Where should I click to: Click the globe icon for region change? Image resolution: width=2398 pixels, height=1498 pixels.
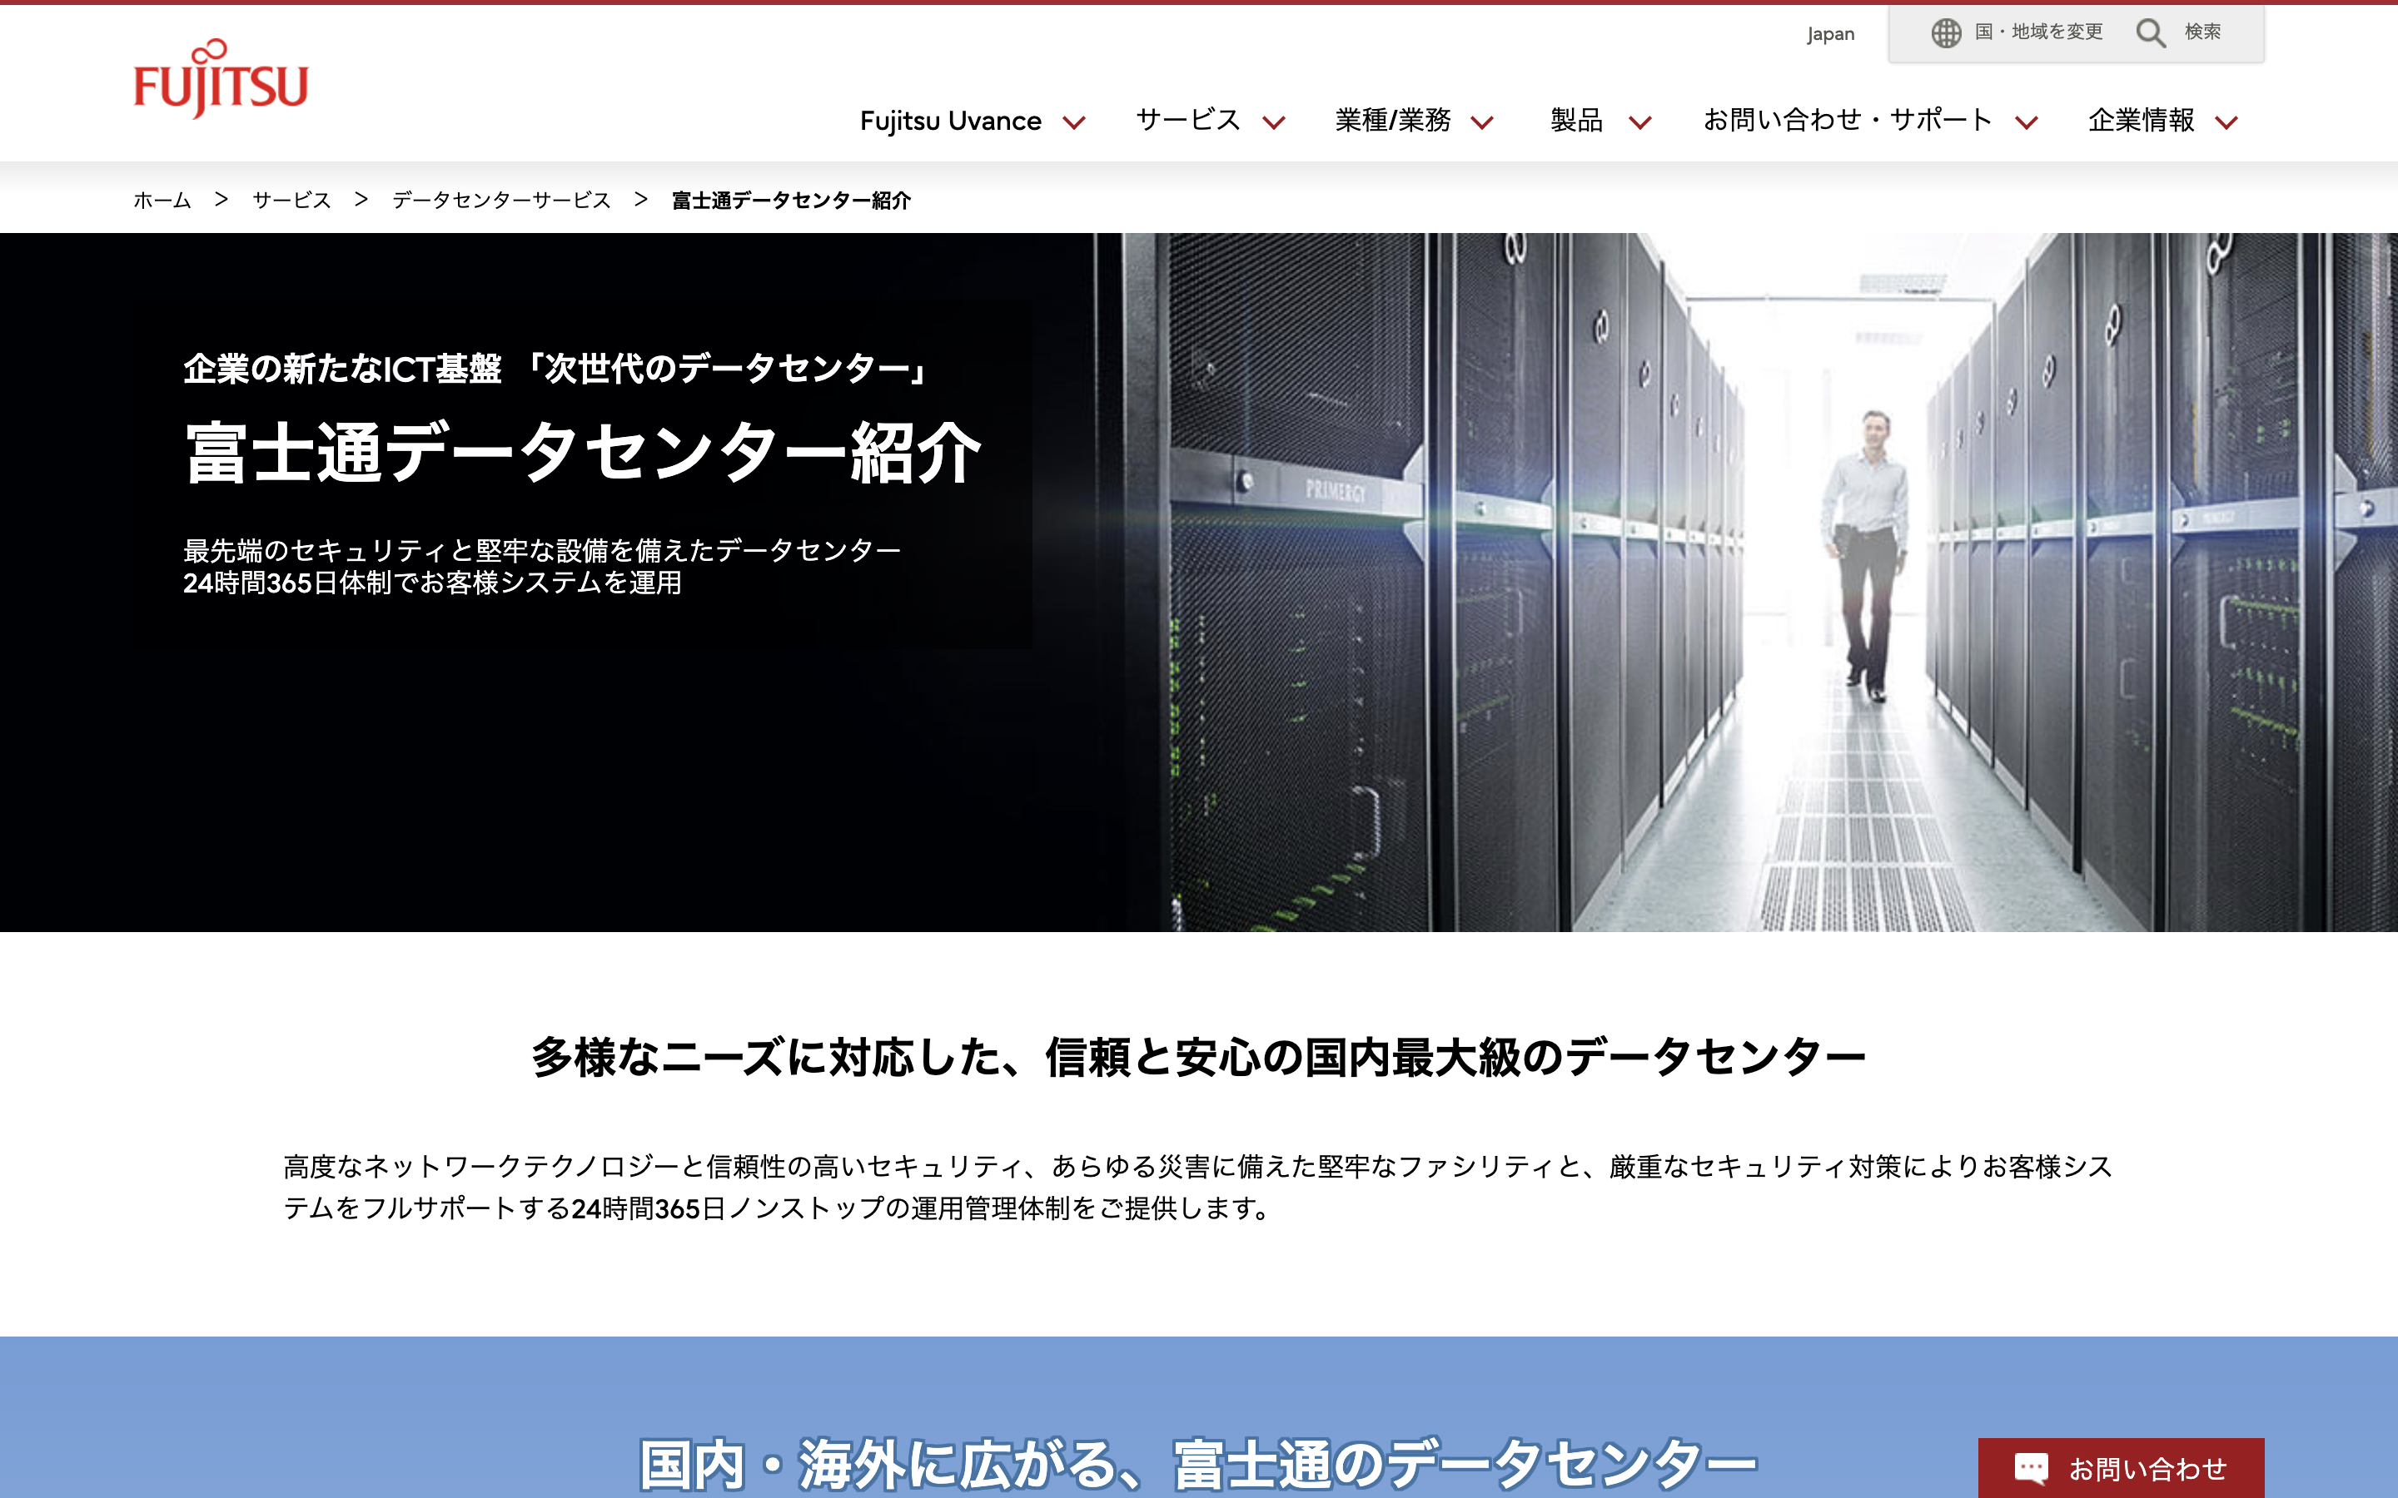coord(1945,32)
